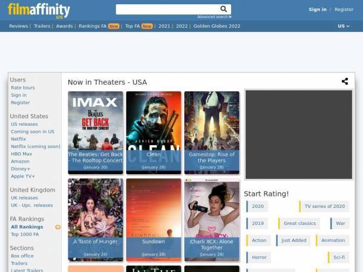Screen dimensions: 363x272
Task: Click the 2019 rating tag
Action: 257,224
